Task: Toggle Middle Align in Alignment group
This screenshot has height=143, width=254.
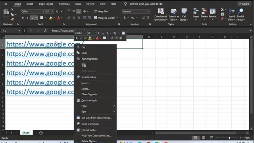Action: click(74, 11)
